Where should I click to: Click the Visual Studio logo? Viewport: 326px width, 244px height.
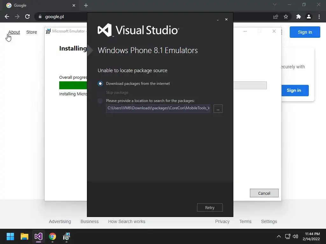coord(138,30)
